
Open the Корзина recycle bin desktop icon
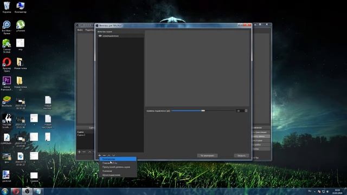coord(7,7)
